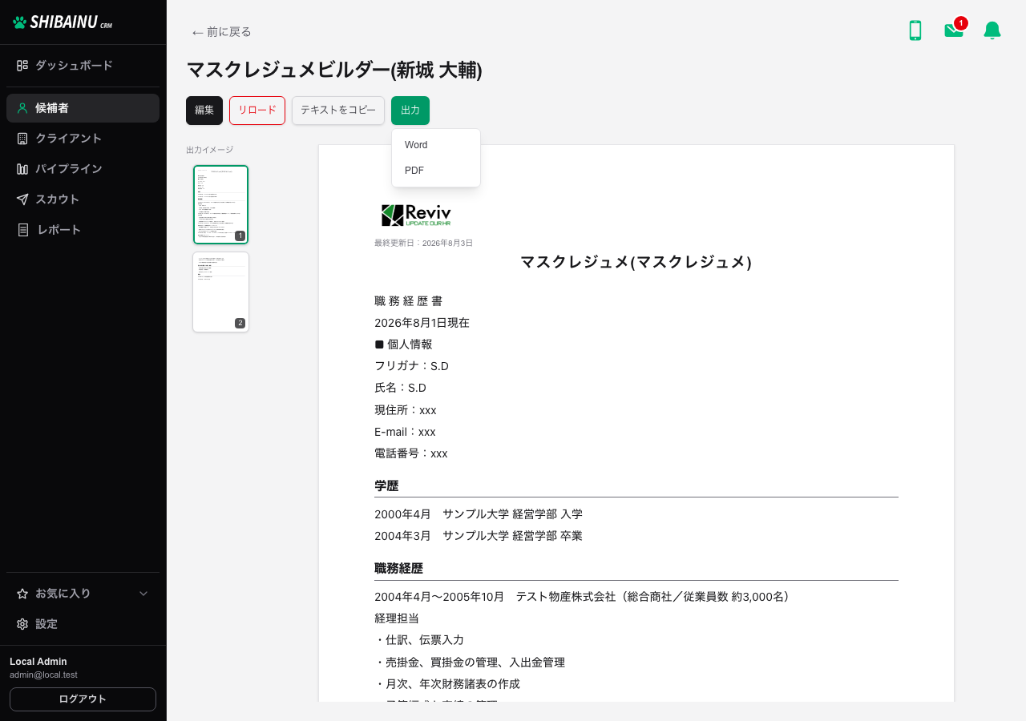This screenshot has width=1026, height=721.
Task: Go to クライアント in the sidebar
Action: pos(83,139)
